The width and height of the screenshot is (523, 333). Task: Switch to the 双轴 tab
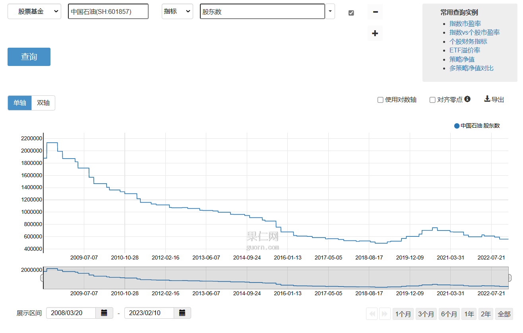[43, 103]
